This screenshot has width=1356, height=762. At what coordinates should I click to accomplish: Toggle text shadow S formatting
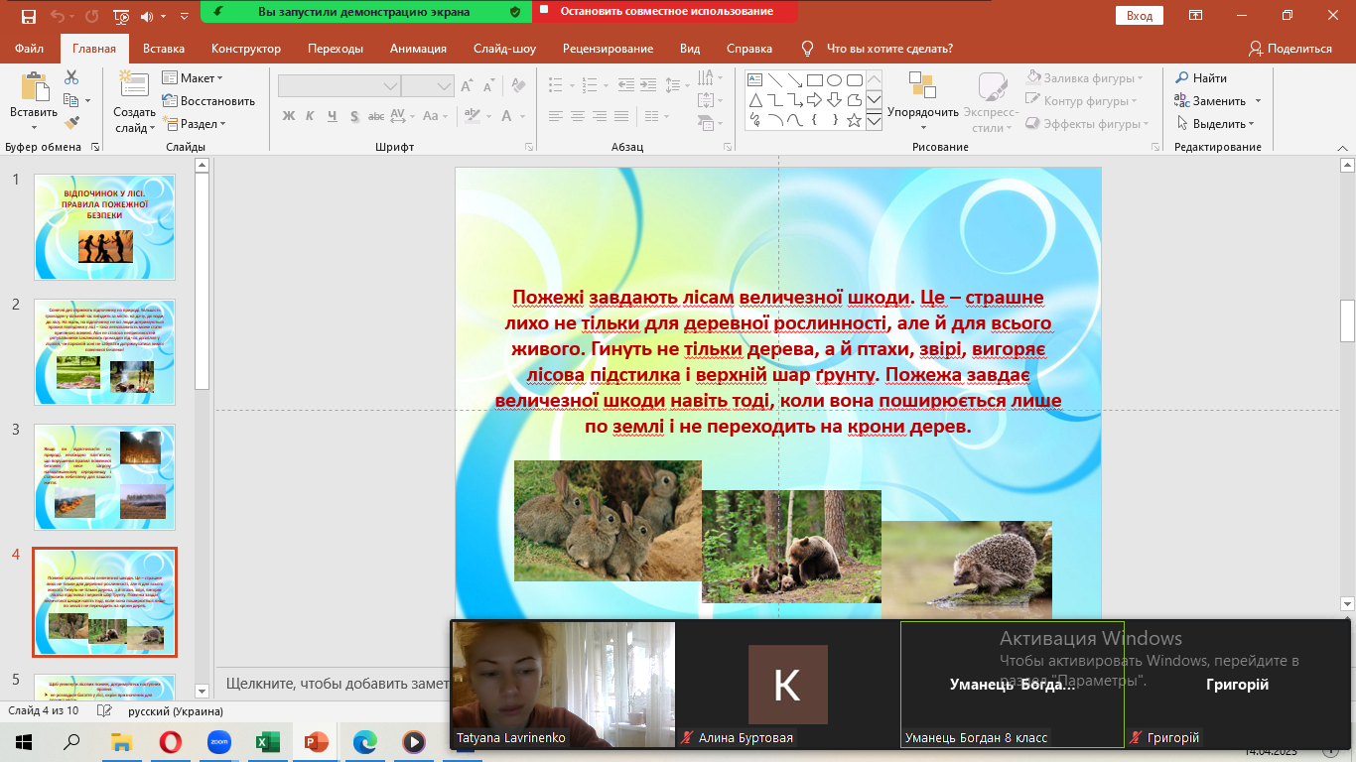click(x=355, y=116)
